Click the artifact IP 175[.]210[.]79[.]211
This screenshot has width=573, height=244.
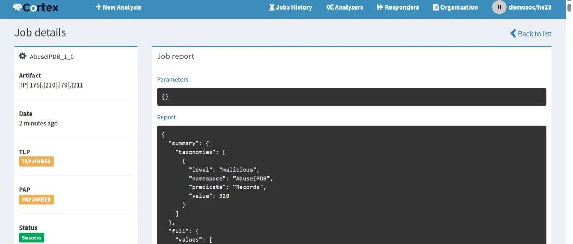pos(51,85)
